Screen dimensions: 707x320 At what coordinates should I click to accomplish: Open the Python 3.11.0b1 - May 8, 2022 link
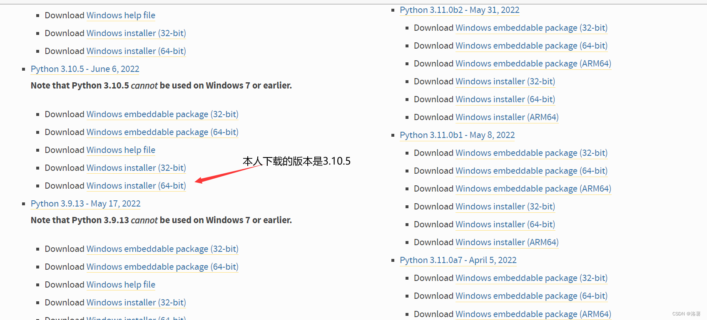(x=457, y=135)
